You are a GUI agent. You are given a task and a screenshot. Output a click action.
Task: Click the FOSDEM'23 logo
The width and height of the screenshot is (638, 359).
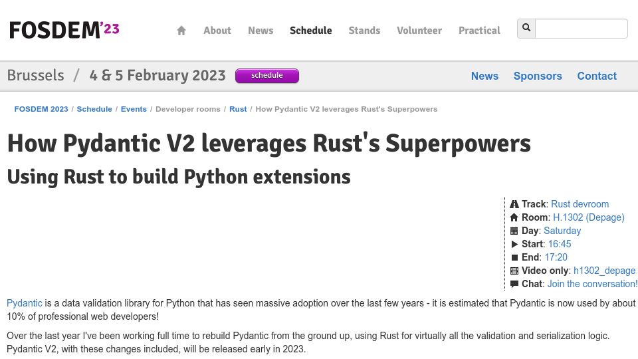[x=64, y=30]
